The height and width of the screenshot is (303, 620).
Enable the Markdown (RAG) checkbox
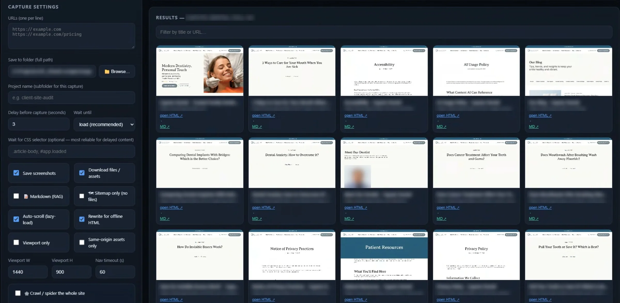[16, 196]
